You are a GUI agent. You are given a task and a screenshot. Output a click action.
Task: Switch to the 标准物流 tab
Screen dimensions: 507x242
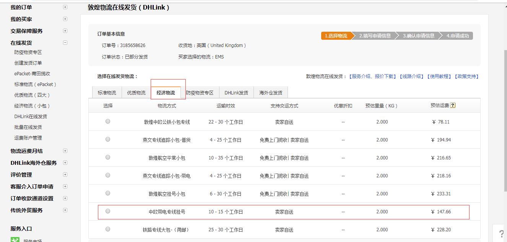pos(106,92)
